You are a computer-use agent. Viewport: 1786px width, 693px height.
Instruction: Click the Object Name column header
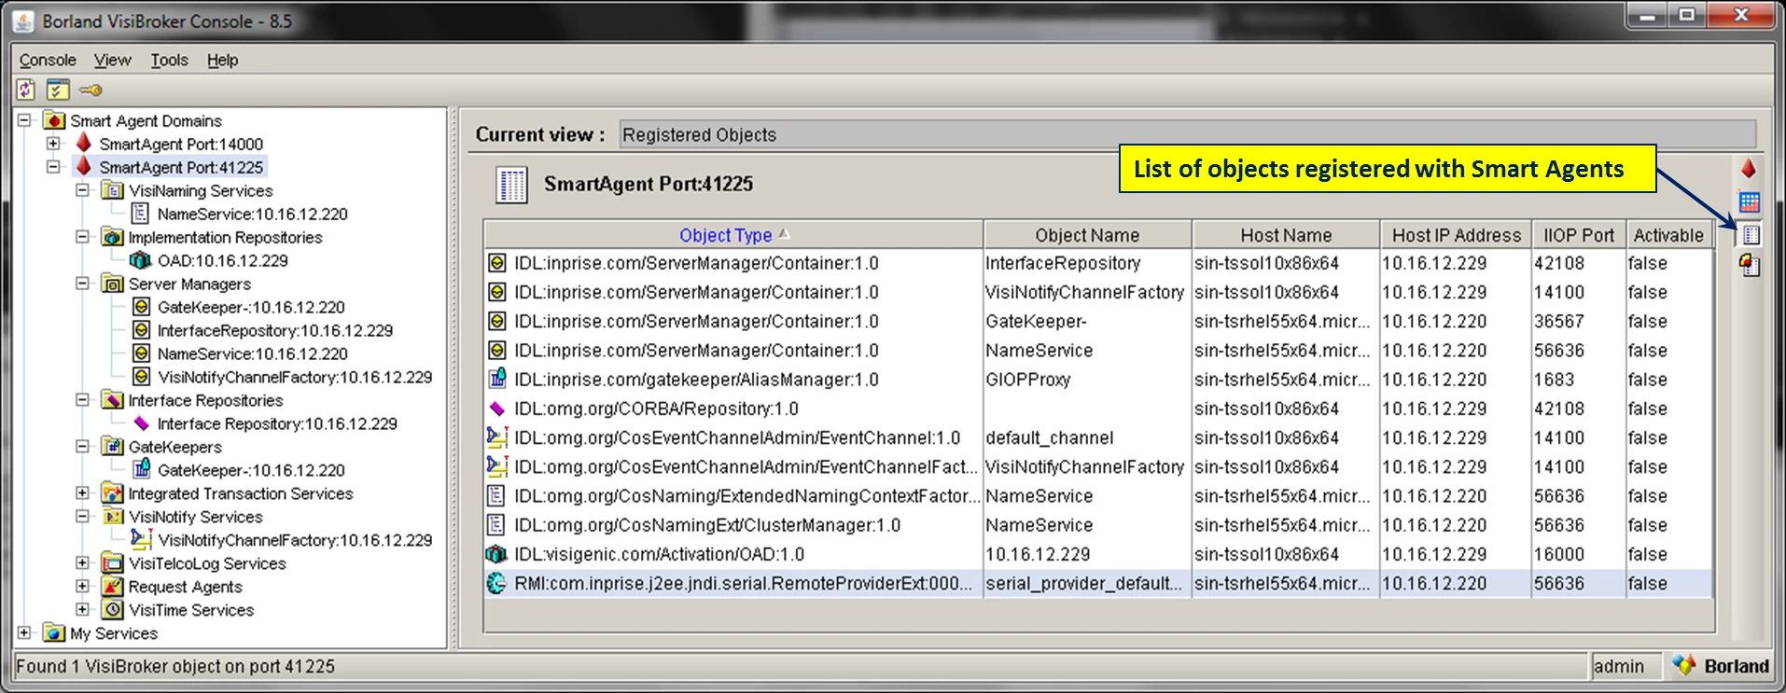coord(1087,235)
